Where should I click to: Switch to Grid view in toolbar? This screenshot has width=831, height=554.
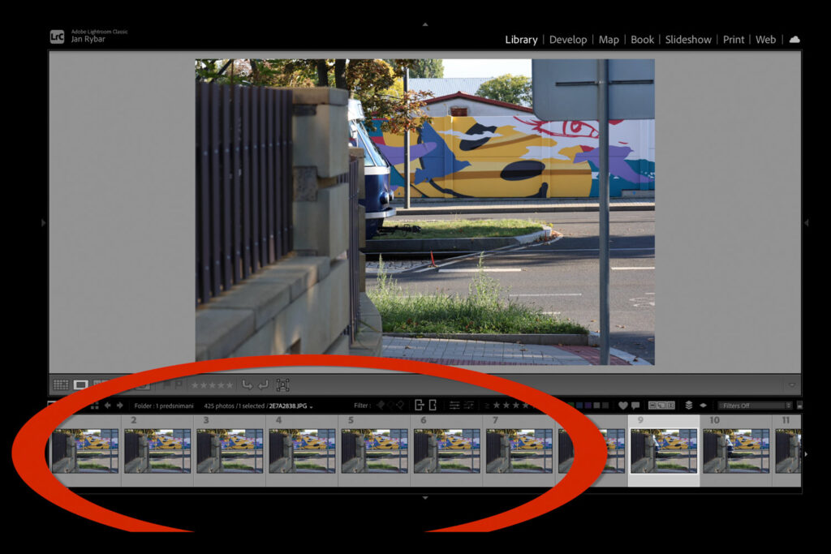pyautogui.click(x=60, y=384)
